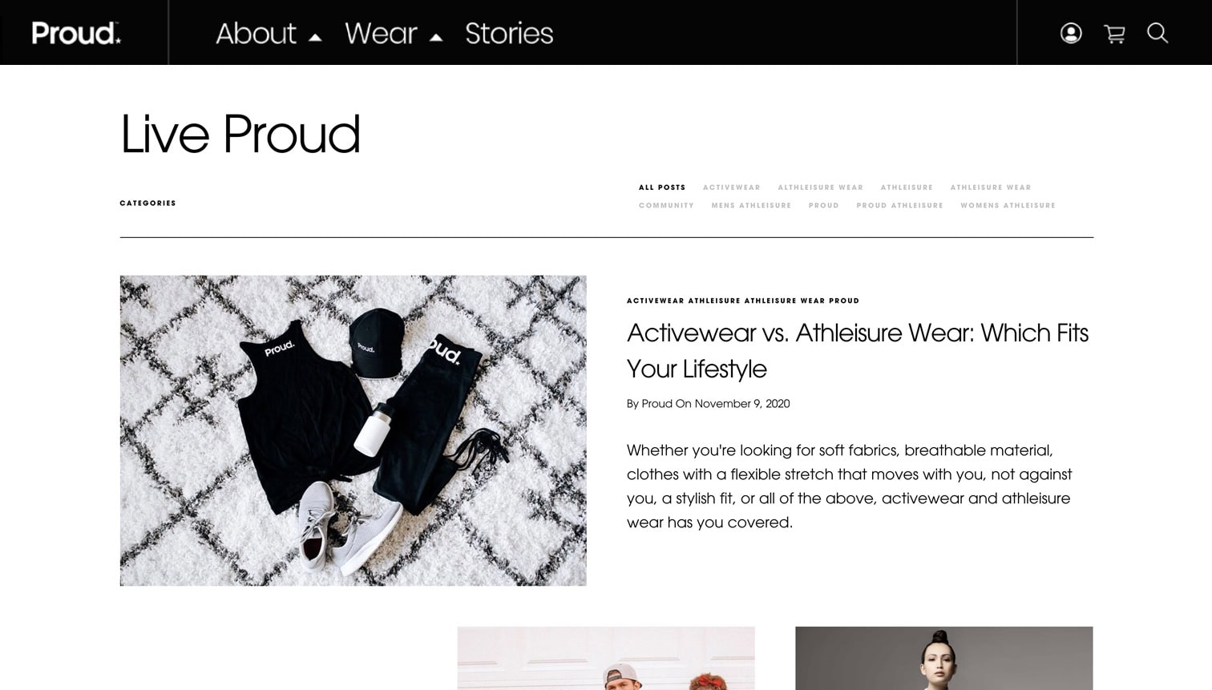Expand the Wear menu arrow

tap(436, 37)
